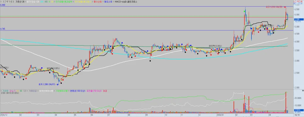Toggle square marker before MACD-sig legend
The height and width of the screenshot is (117, 304).
[113, 2]
